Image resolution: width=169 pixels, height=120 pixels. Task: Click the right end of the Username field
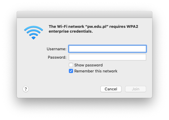point(144,49)
